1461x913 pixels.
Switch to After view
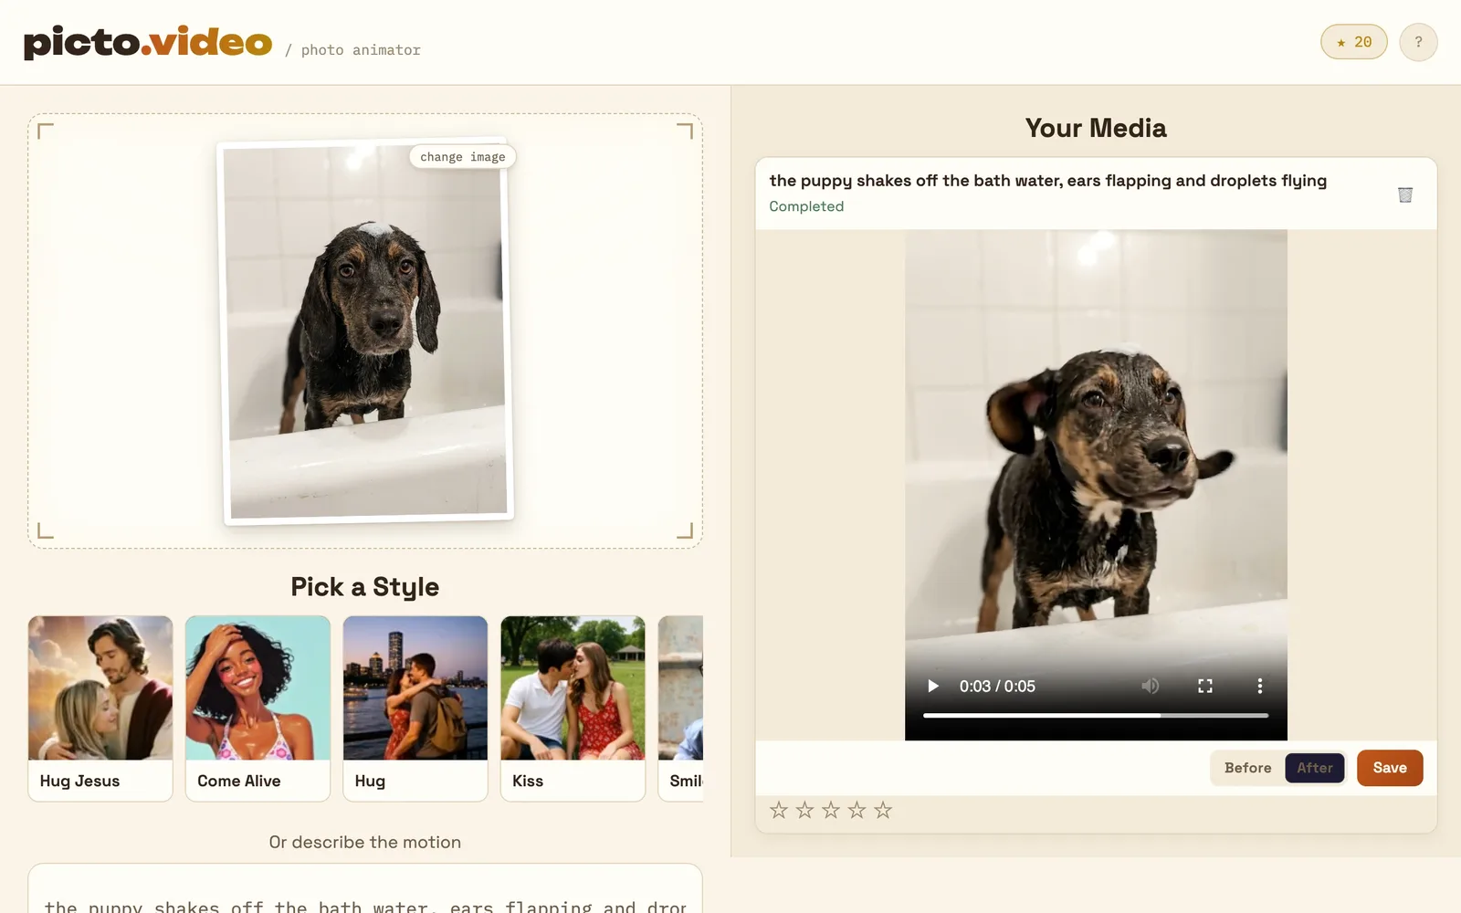tap(1314, 768)
